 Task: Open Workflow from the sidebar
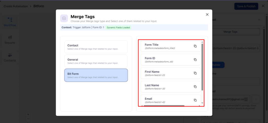(10, 22)
